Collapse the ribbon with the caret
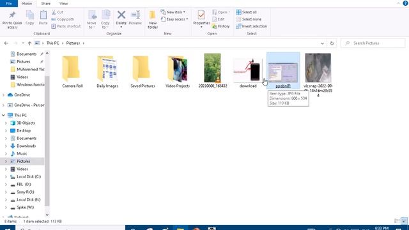 [x=398, y=3]
